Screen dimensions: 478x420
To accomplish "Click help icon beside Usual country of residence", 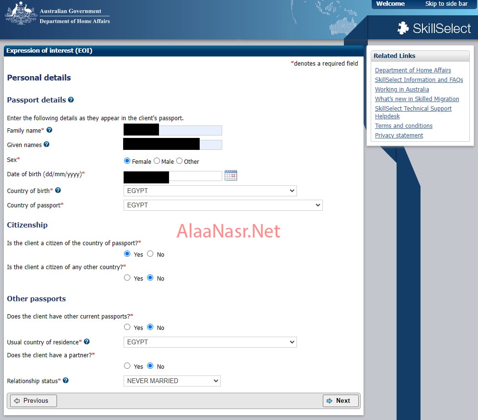I will pos(87,342).
